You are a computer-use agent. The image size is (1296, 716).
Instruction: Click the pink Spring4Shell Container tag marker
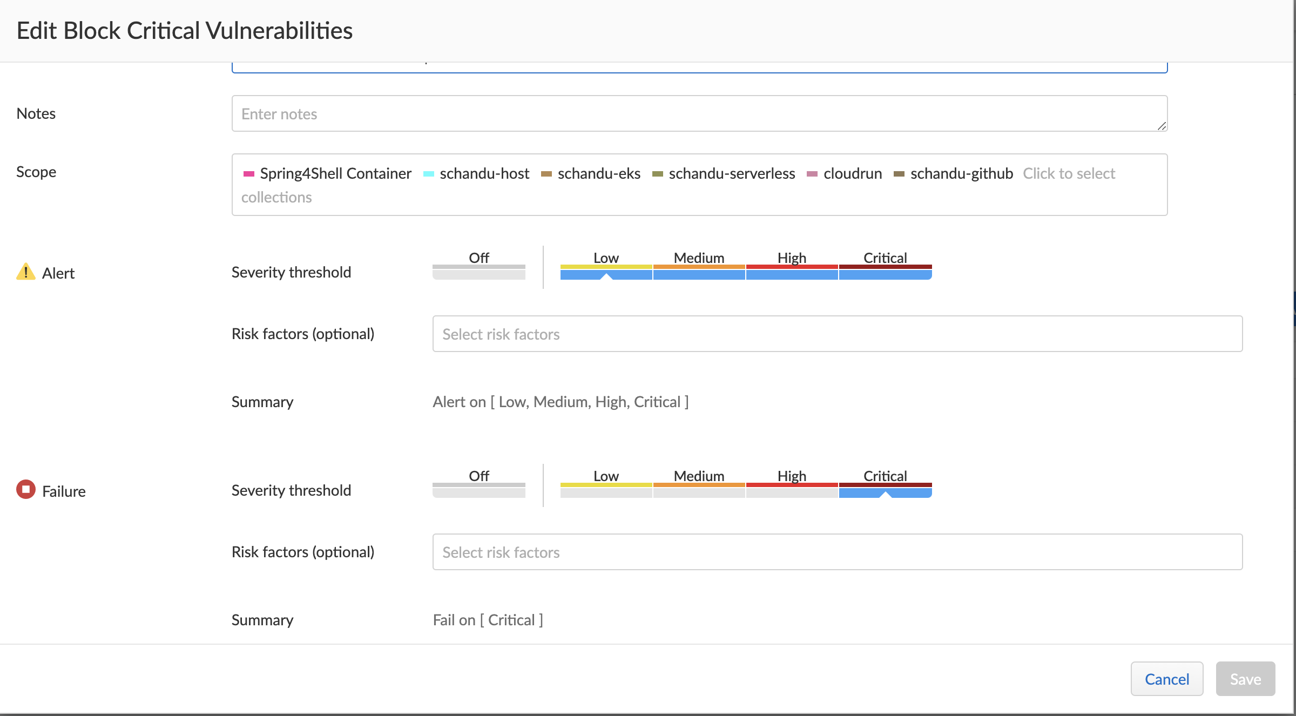(x=249, y=174)
